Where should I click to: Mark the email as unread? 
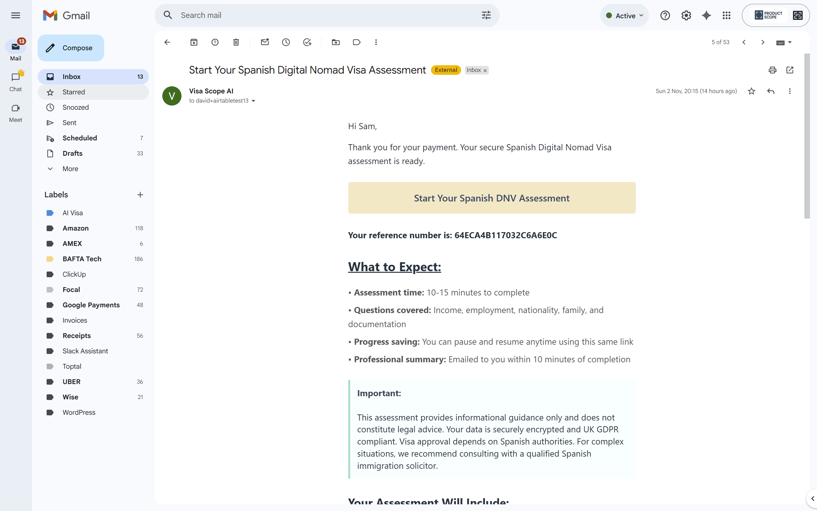[265, 42]
